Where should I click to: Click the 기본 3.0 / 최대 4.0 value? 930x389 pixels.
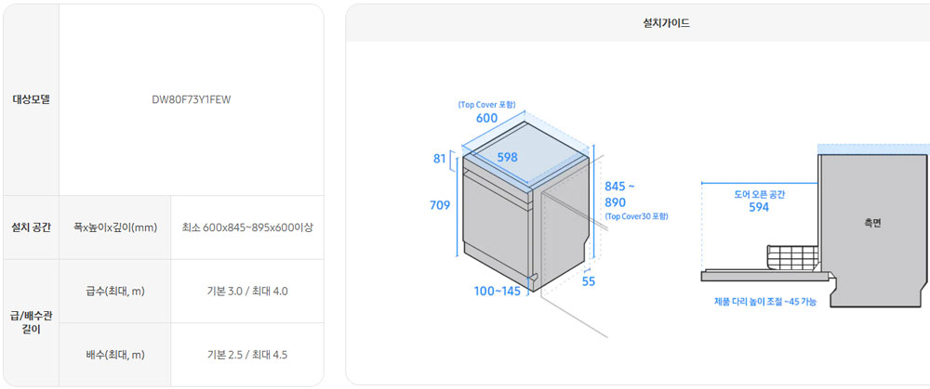pyautogui.click(x=247, y=292)
